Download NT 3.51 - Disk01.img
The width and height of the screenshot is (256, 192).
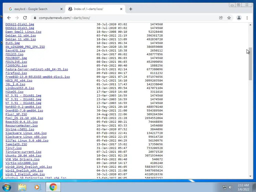[23, 96]
